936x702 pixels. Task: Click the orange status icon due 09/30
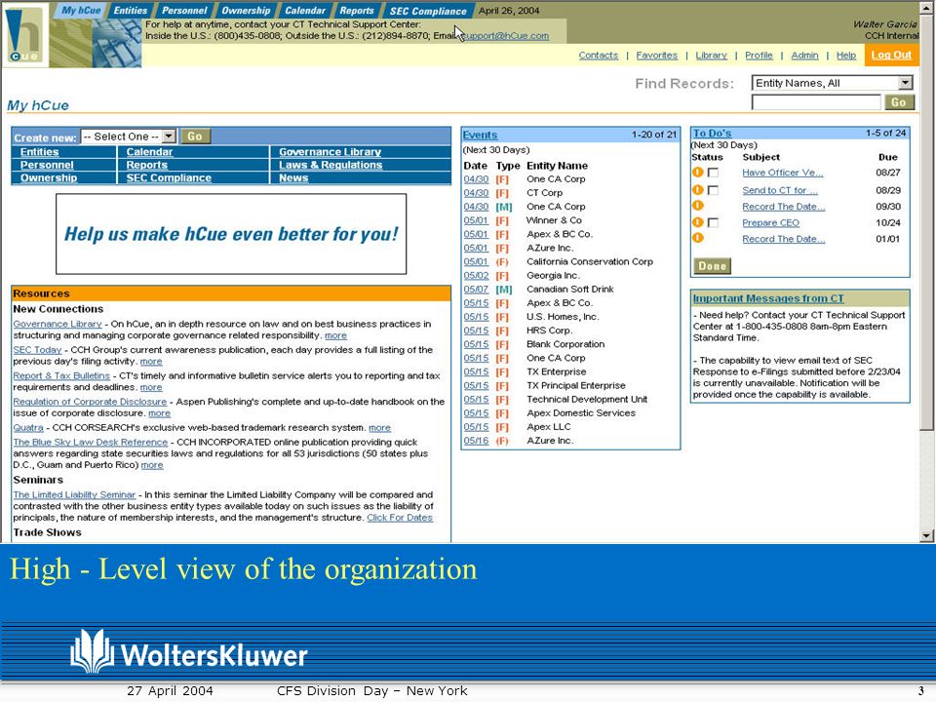coord(698,206)
